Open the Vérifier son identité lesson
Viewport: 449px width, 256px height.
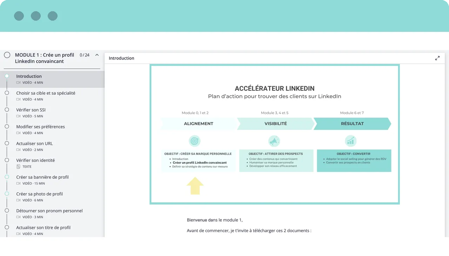coord(52,163)
